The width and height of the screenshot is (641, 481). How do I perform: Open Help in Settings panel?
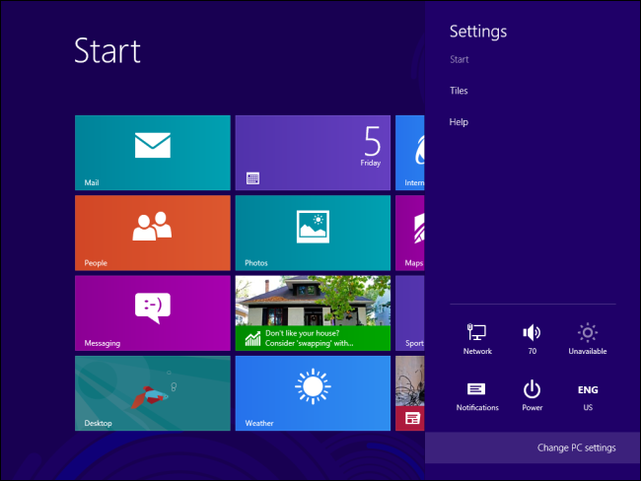point(459,122)
